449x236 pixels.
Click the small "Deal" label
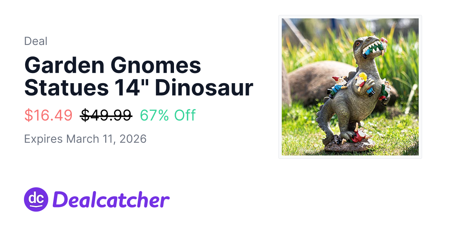pos(36,41)
